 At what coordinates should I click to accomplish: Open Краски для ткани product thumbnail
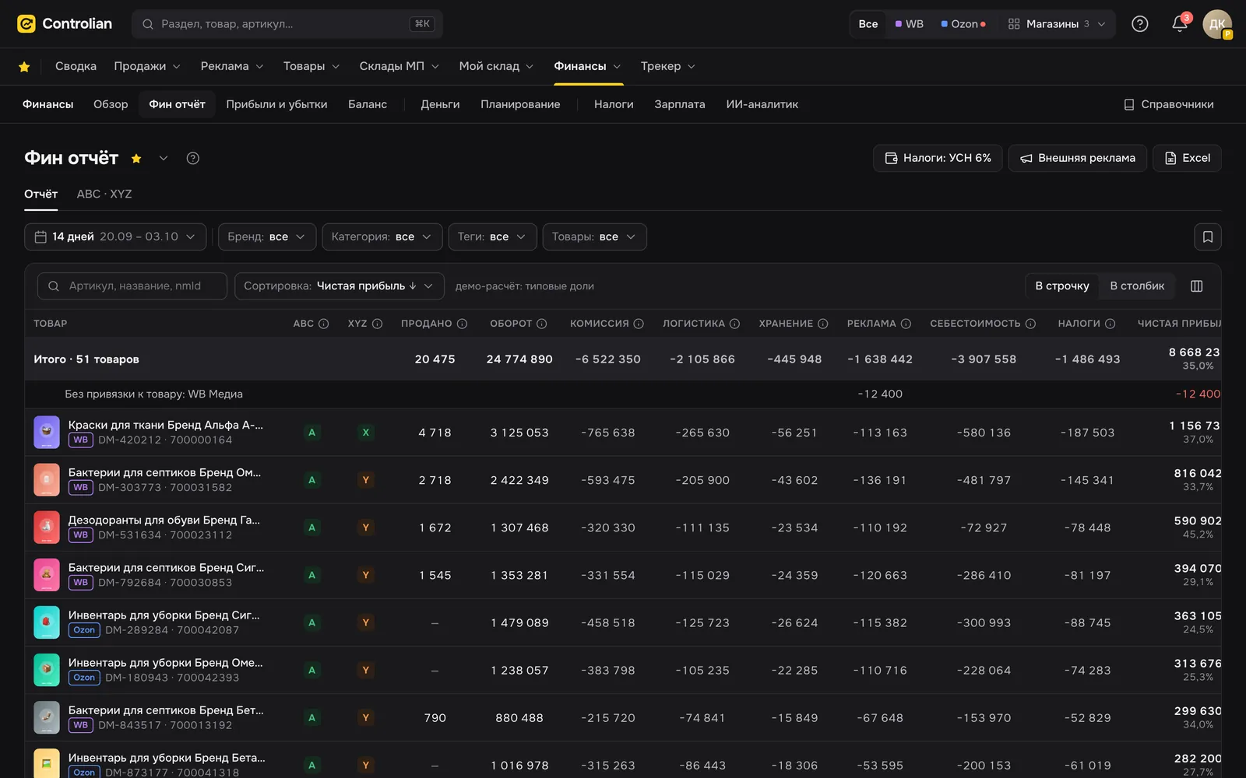click(x=47, y=433)
